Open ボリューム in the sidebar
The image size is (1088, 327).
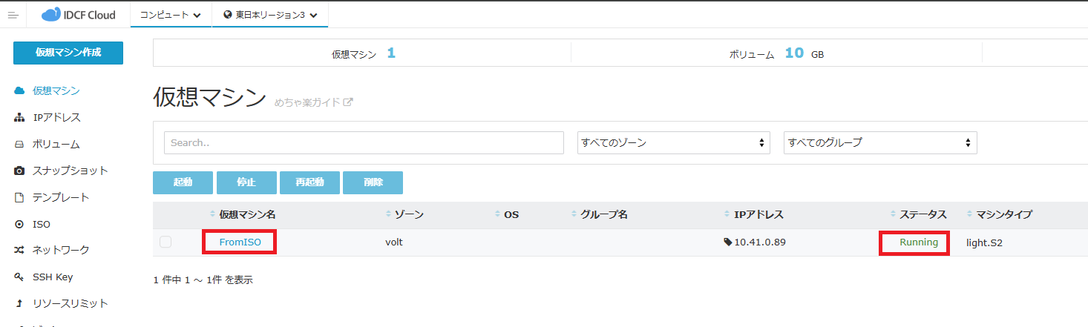[56, 144]
